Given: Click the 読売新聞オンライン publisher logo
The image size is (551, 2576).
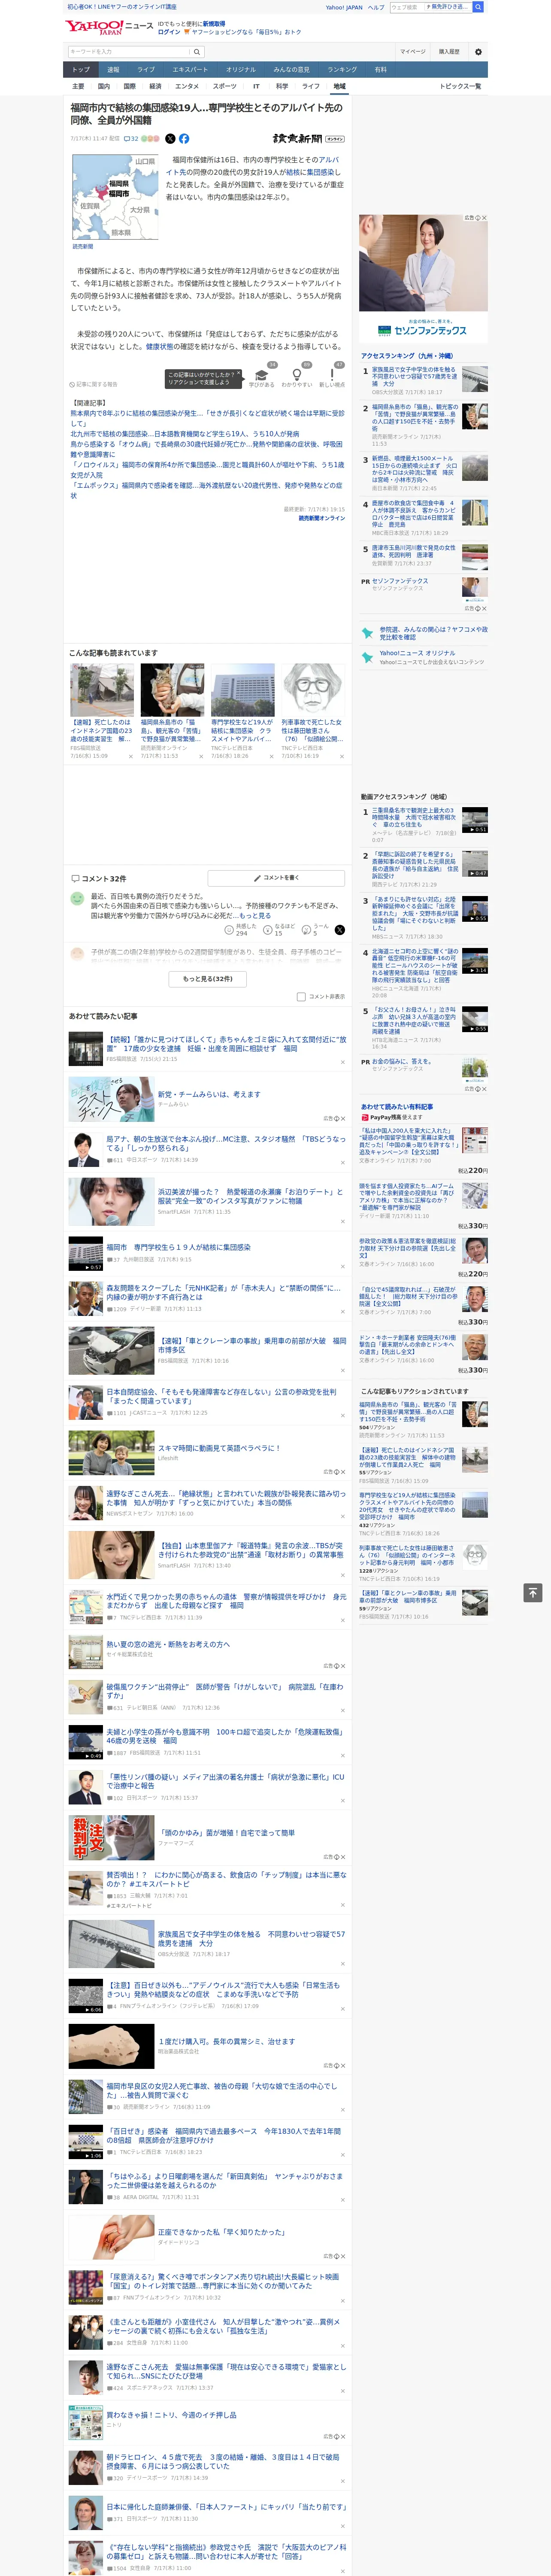Looking at the screenshot, I should click(308, 139).
